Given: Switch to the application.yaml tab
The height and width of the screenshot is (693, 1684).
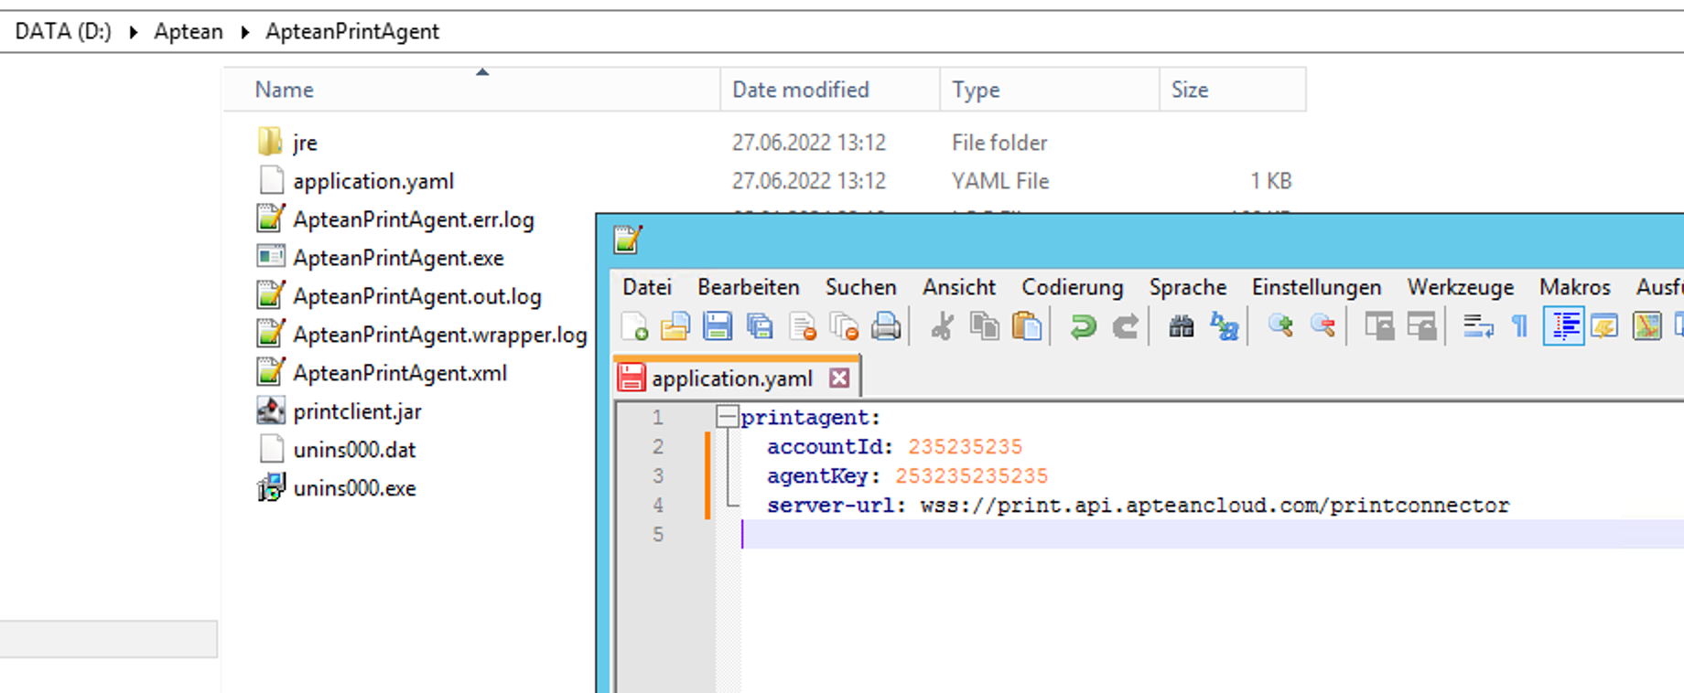Looking at the screenshot, I should click(x=731, y=378).
